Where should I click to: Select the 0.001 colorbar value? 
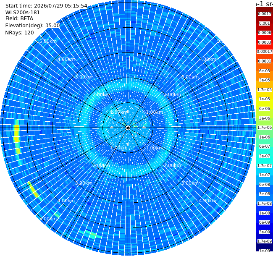265,24
